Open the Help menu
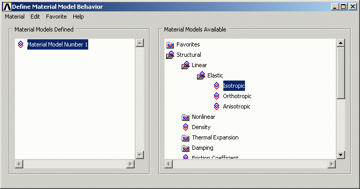 click(78, 17)
